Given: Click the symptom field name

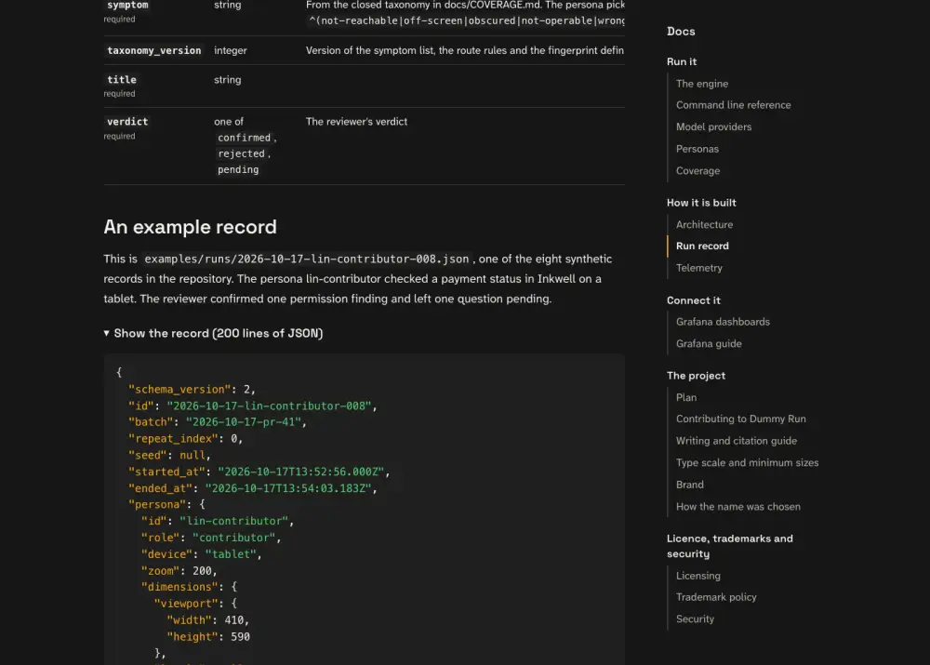Looking at the screenshot, I should coord(127,6).
